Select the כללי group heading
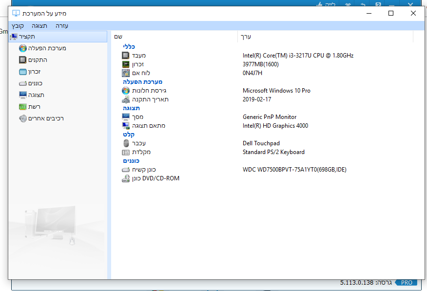 [129, 46]
